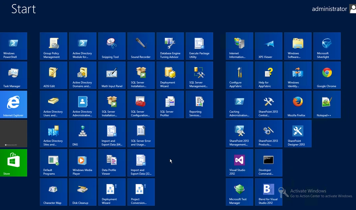Launch Active Directory Module for PowerShell tile

[x=83, y=46]
